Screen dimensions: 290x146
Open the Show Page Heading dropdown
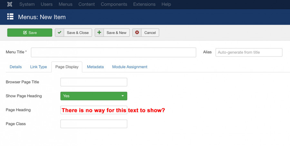pyautogui.click(x=94, y=96)
